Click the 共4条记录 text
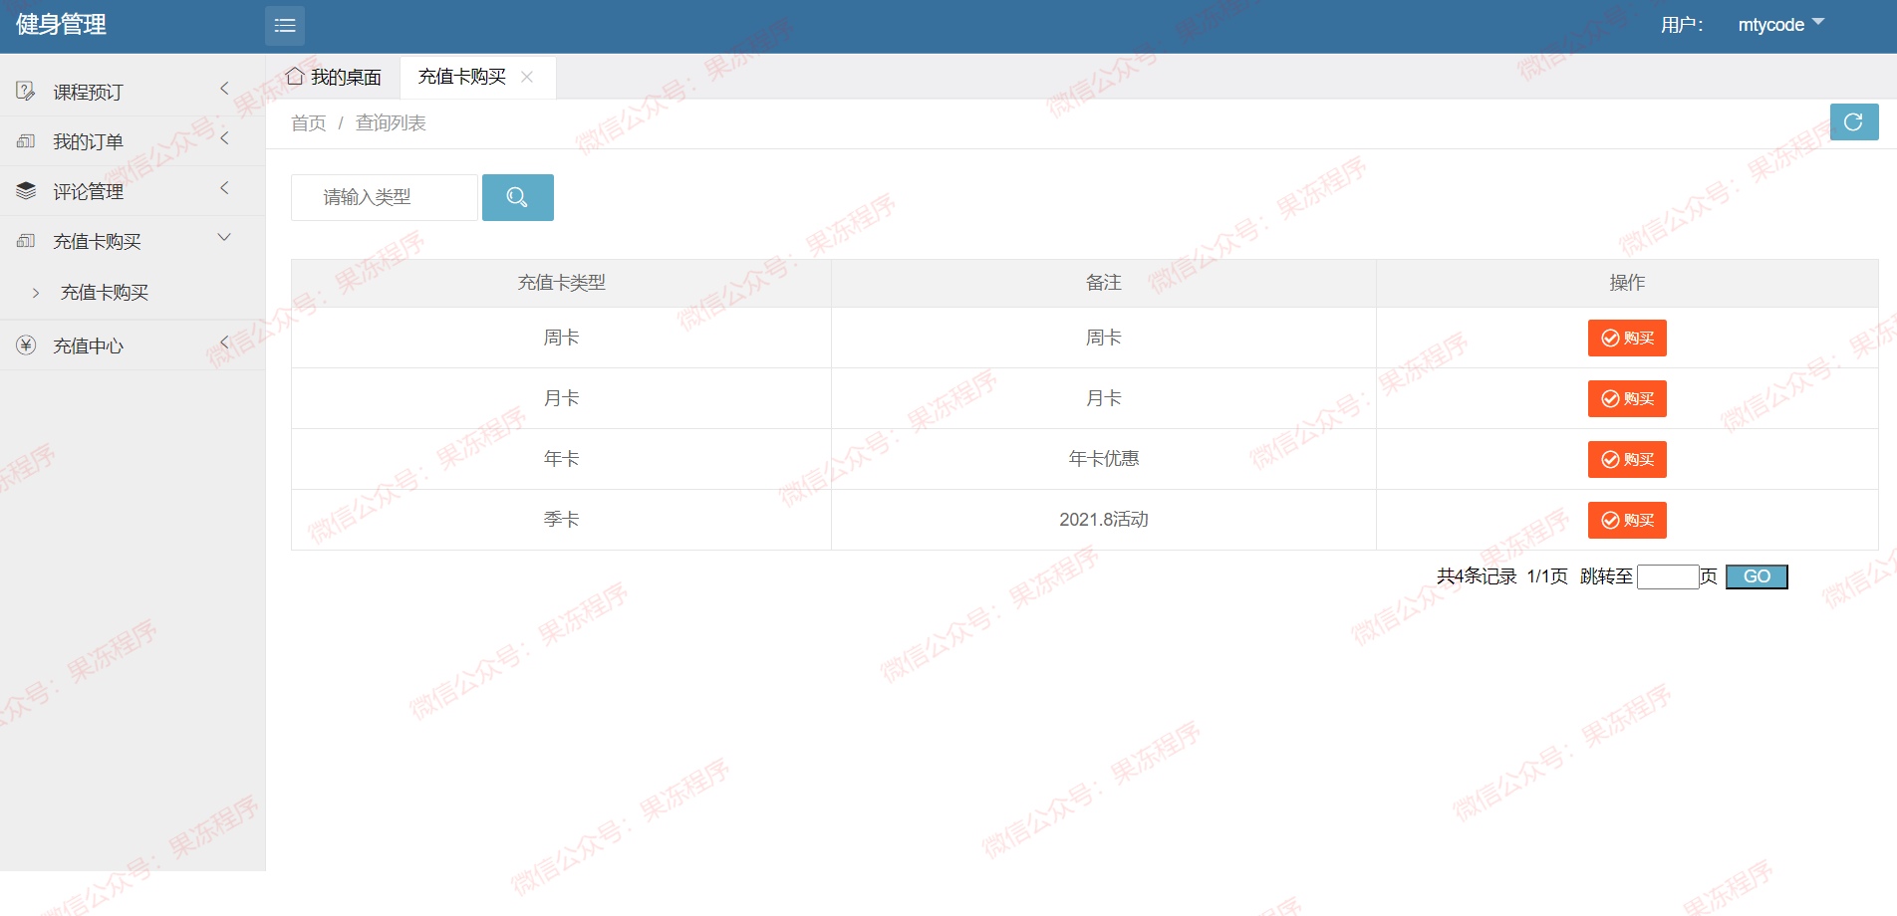The image size is (1897, 916). click(1477, 576)
